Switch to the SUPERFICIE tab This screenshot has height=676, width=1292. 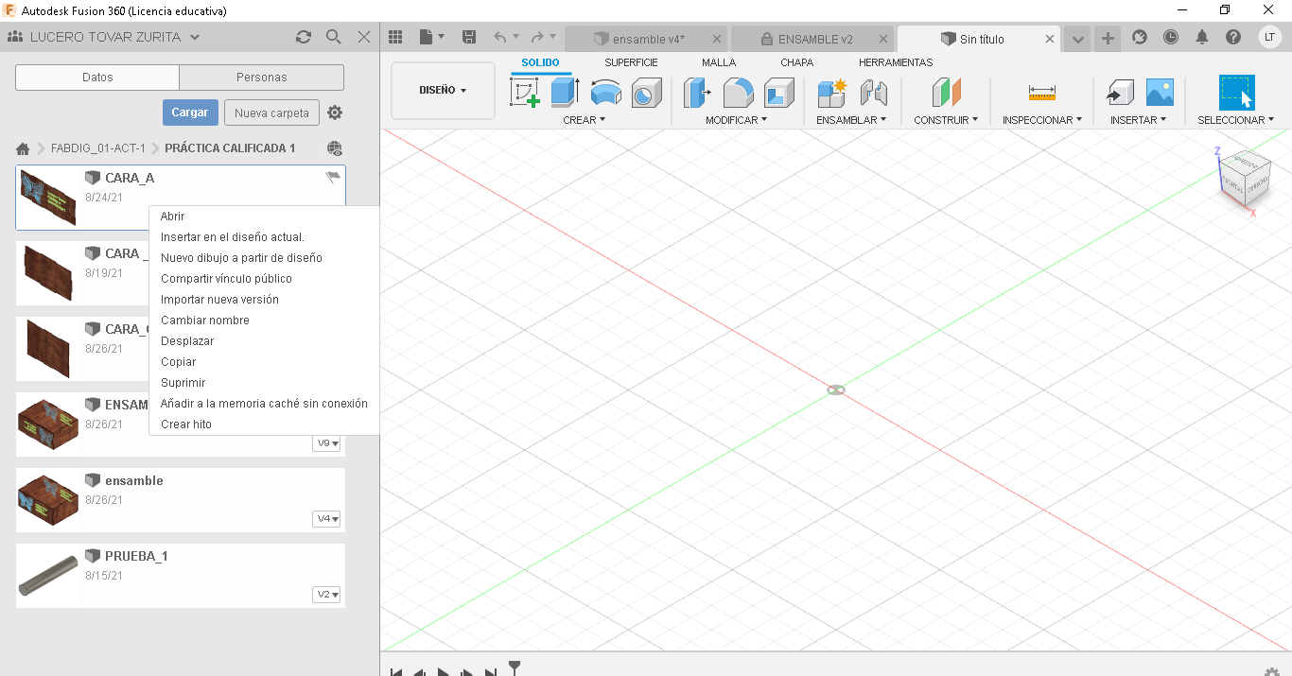[631, 62]
